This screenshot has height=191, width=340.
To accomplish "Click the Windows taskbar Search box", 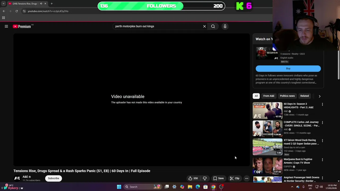I will tap(143, 187).
